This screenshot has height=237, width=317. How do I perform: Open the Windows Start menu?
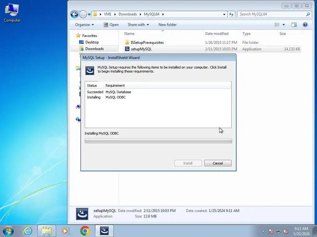tap(8, 231)
